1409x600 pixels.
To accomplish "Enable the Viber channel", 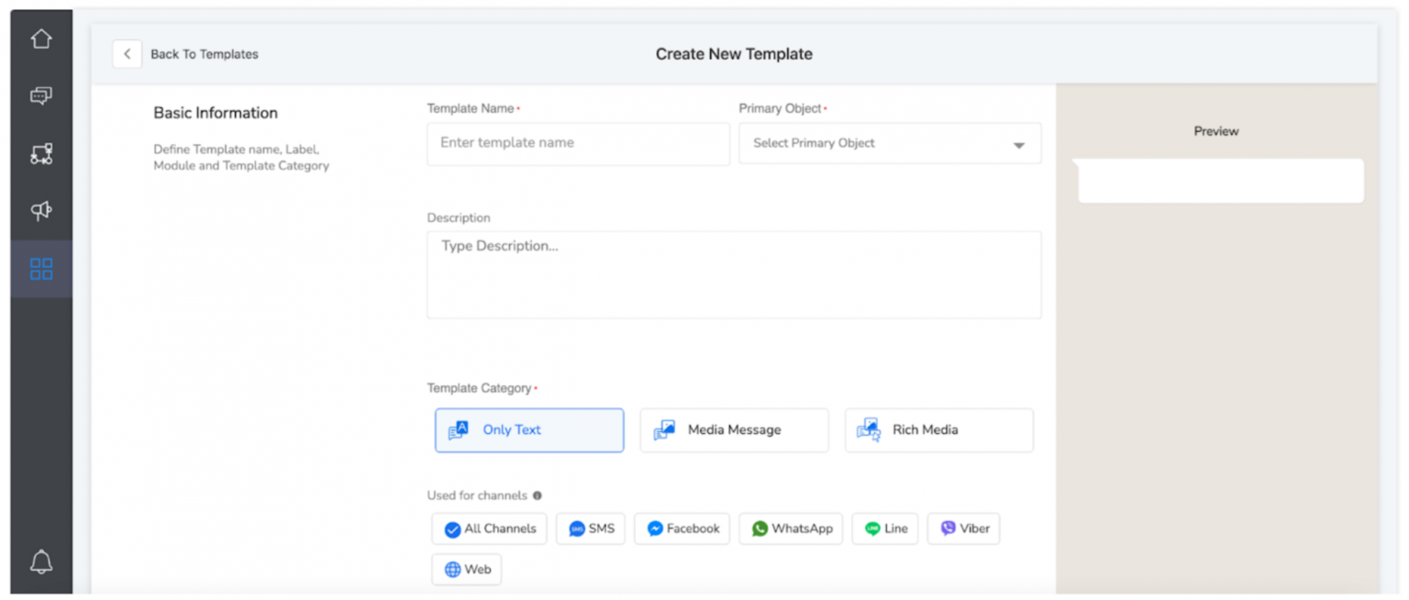I will (962, 528).
